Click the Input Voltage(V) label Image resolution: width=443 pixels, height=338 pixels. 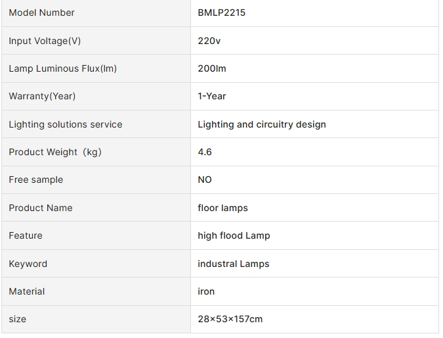pyautogui.click(x=45, y=41)
